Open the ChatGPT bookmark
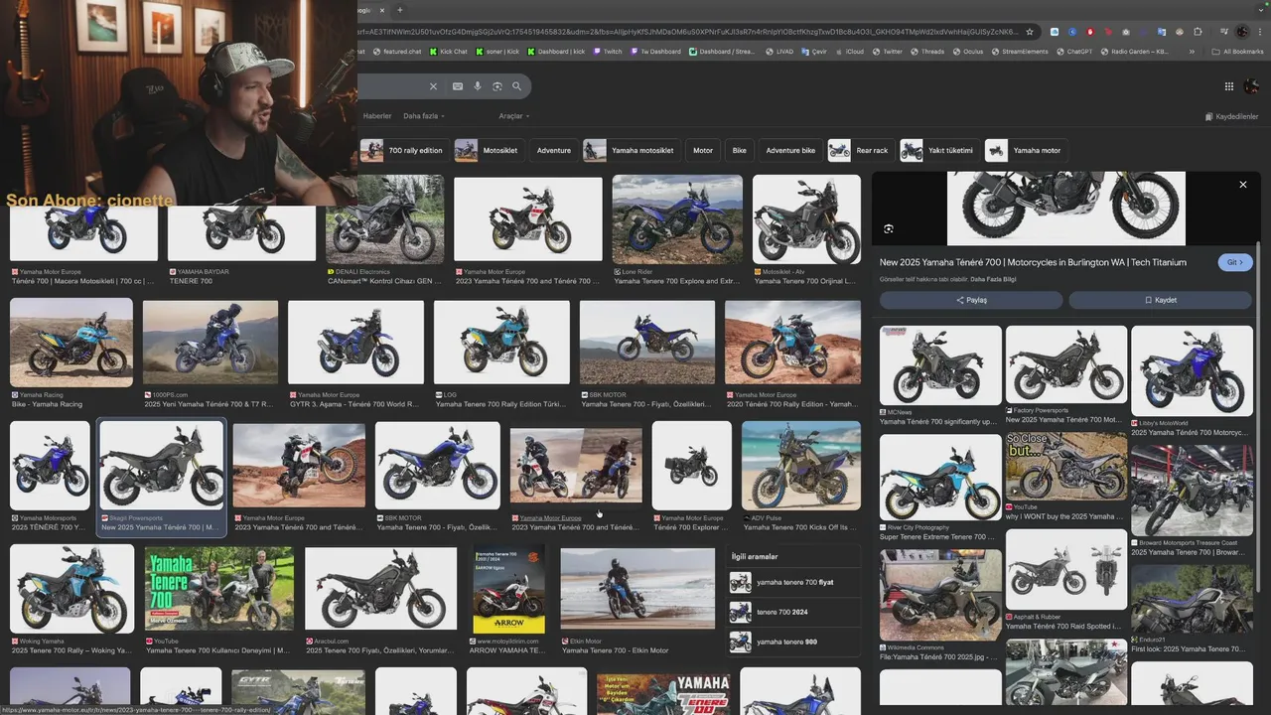1271x715 pixels. 1073,52
